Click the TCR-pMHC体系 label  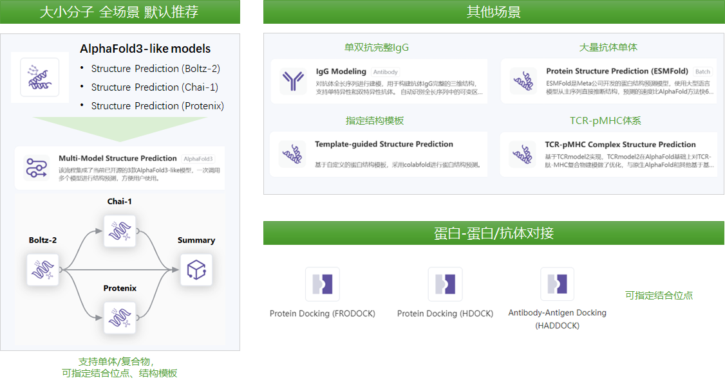(x=605, y=121)
